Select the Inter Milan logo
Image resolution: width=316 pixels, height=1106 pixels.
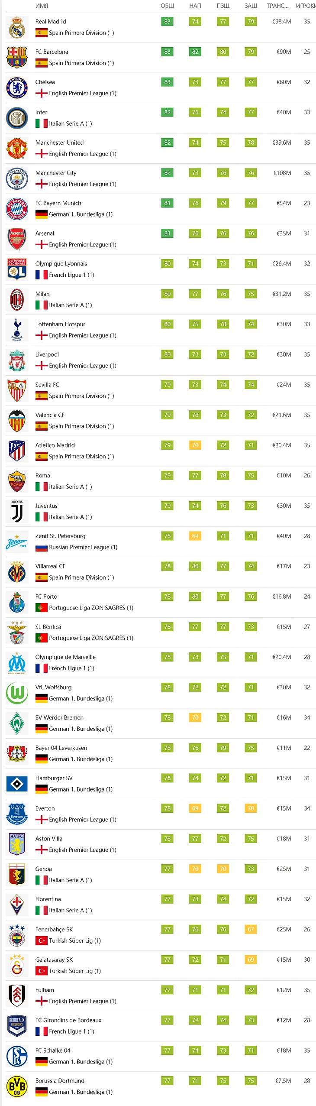click(17, 118)
